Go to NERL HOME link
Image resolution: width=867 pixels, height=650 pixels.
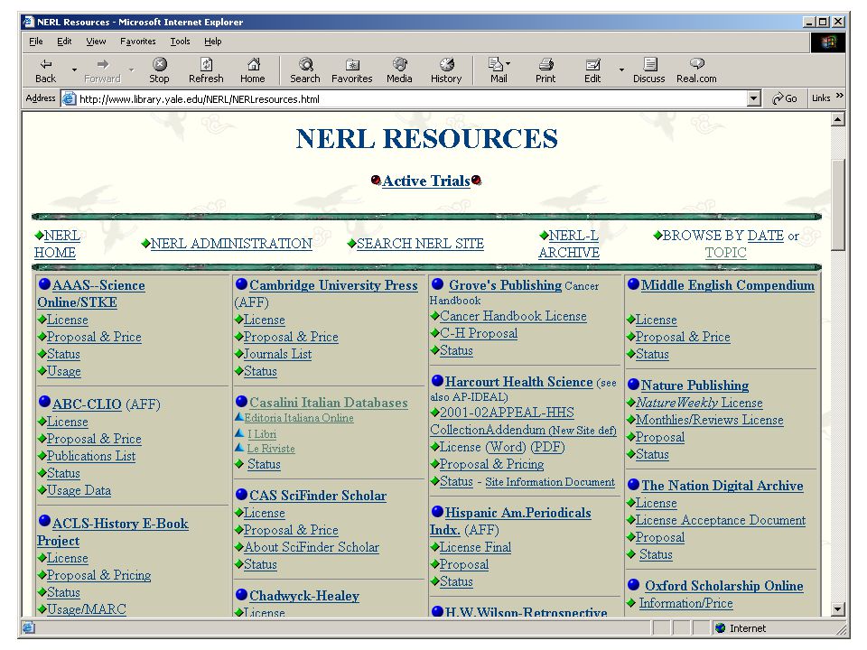coord(58,244)
